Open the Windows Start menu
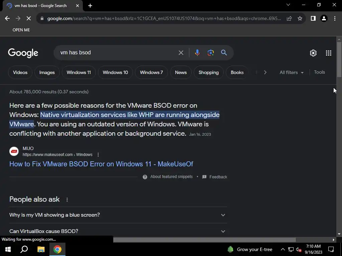 pos(8,249)
